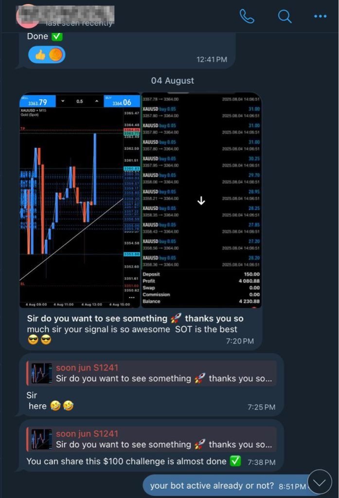
Task: Click the blurred contact profile avatar
Action: 27,16
